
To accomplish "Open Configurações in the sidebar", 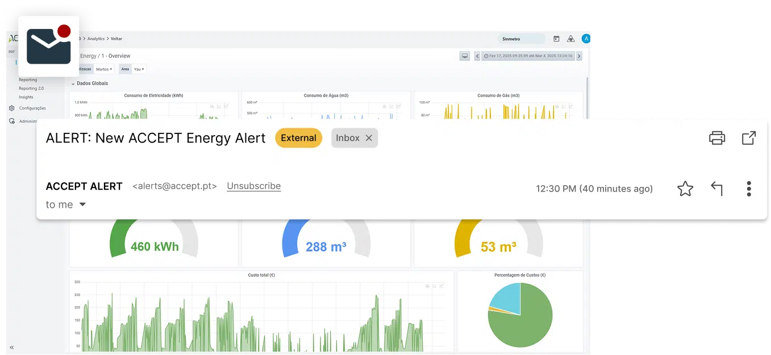I will coord(32,108).
